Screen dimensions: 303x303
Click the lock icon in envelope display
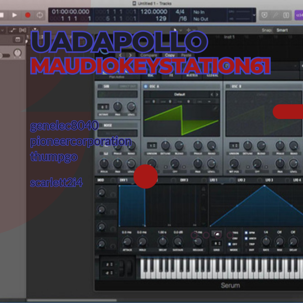[x=203, y=189]
